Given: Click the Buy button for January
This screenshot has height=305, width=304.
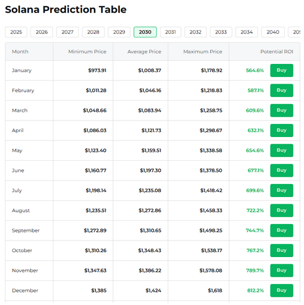Looking at the screenshot, I should pyautogui.click(x=281, y=70).
